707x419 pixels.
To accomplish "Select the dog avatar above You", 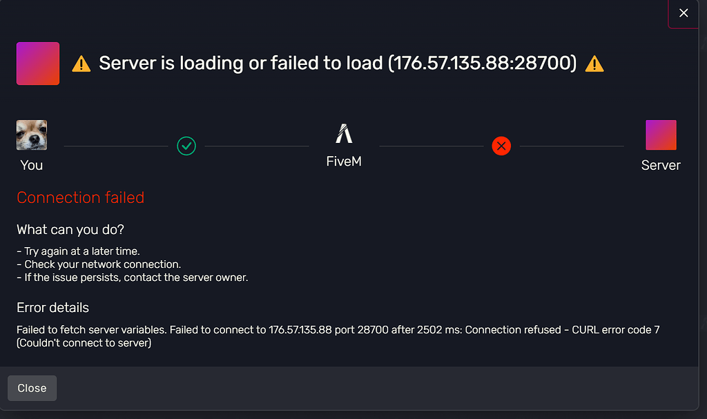I will pyautogui.click(x=32, y=135).
